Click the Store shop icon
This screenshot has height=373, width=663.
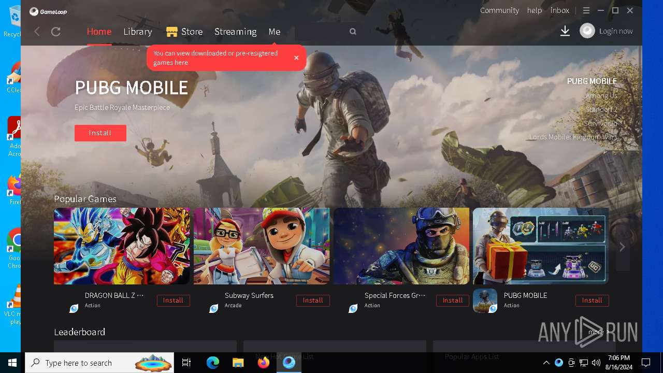click(172, 32)
